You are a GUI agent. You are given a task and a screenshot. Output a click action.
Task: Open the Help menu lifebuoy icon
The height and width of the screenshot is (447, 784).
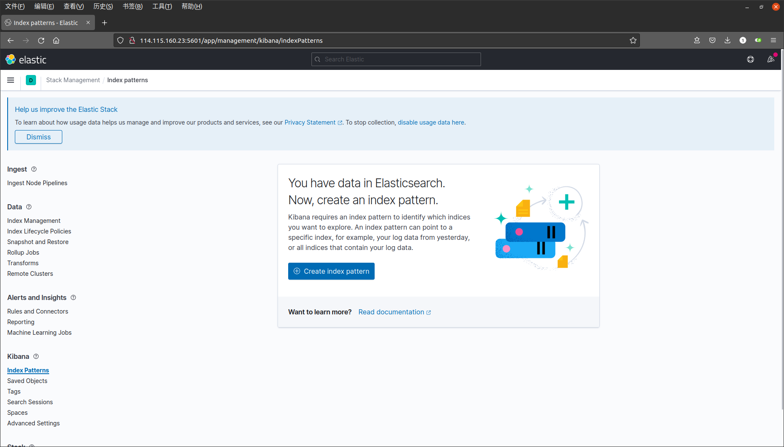pos(751,59)
